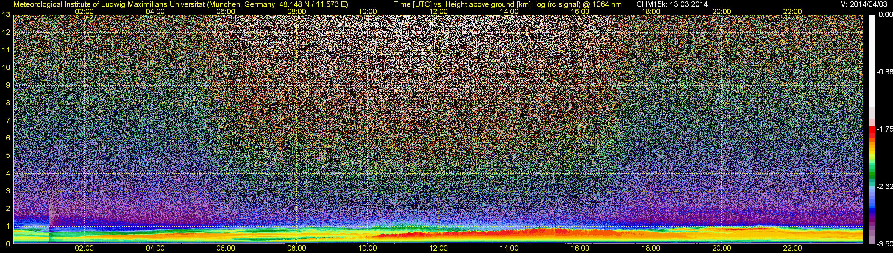
Task: Click the 22:00 label on the top time axis
Action: [x=792, y=11]
